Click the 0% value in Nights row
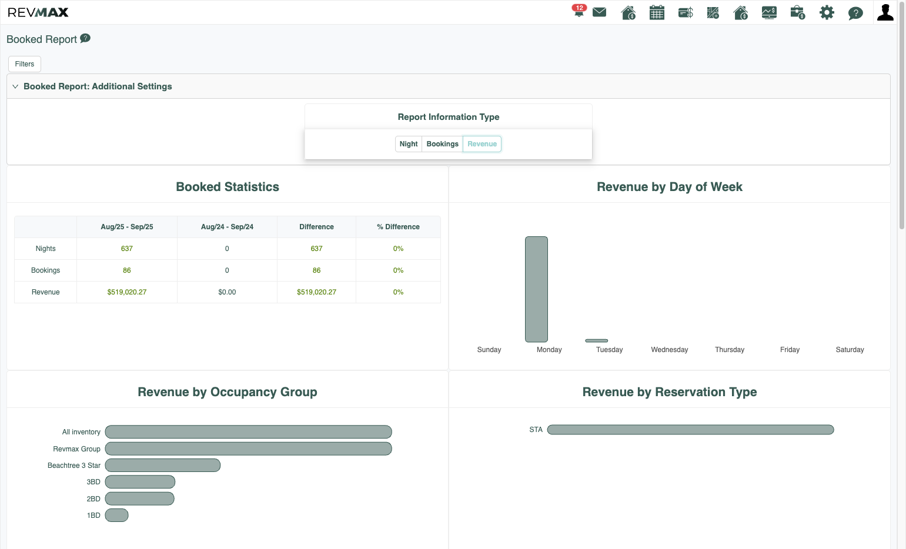 (x=398, y=249)
